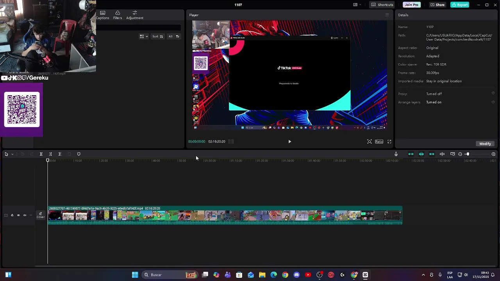500x281 pixels.
Task: Click the Export button
Action: point(460,5)
